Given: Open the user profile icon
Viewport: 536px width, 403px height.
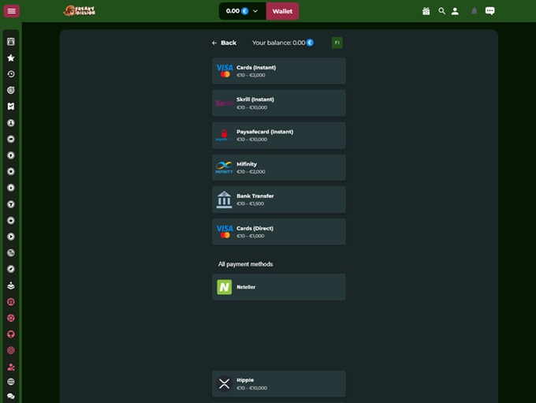Looking at the screenshot, I should [x=455, y=11].
